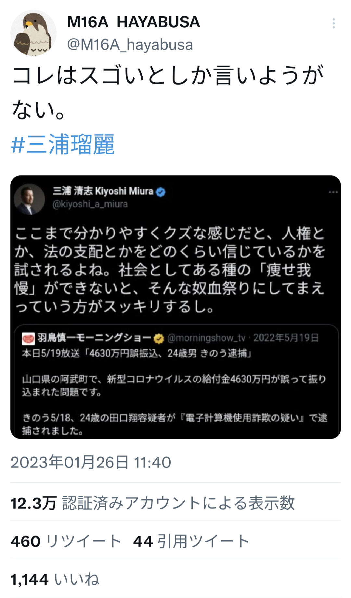Open the three-dot more options menu
The height and width of the screenshot is (598, 351).
coord(333,23)
